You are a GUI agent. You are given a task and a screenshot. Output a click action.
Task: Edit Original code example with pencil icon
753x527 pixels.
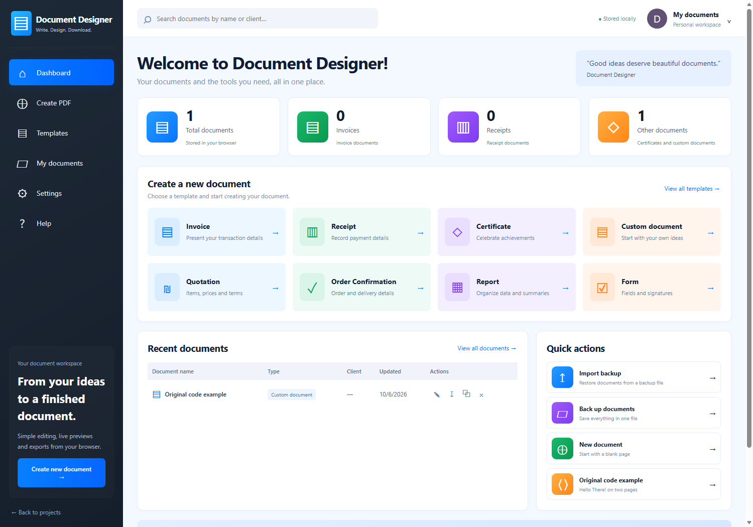[437, 394]
